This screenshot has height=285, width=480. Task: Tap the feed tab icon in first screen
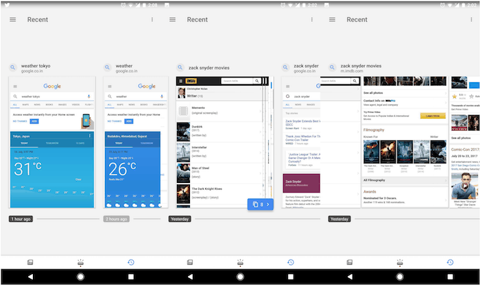pyautogui.click(x=30, y=262)
